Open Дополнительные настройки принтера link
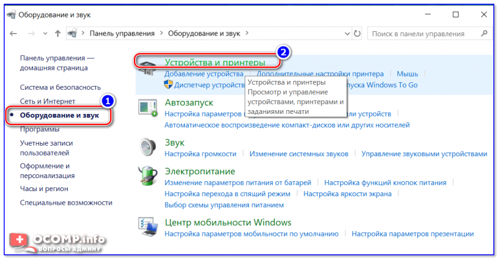This screenshot has height=259, width=498. 320,73
